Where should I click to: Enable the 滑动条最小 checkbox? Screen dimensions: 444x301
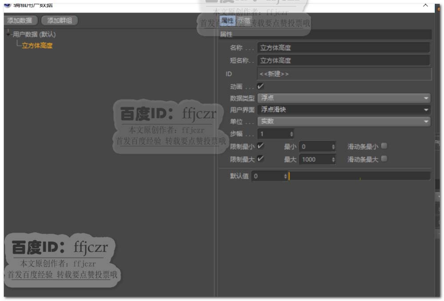(x=384, y=146)
